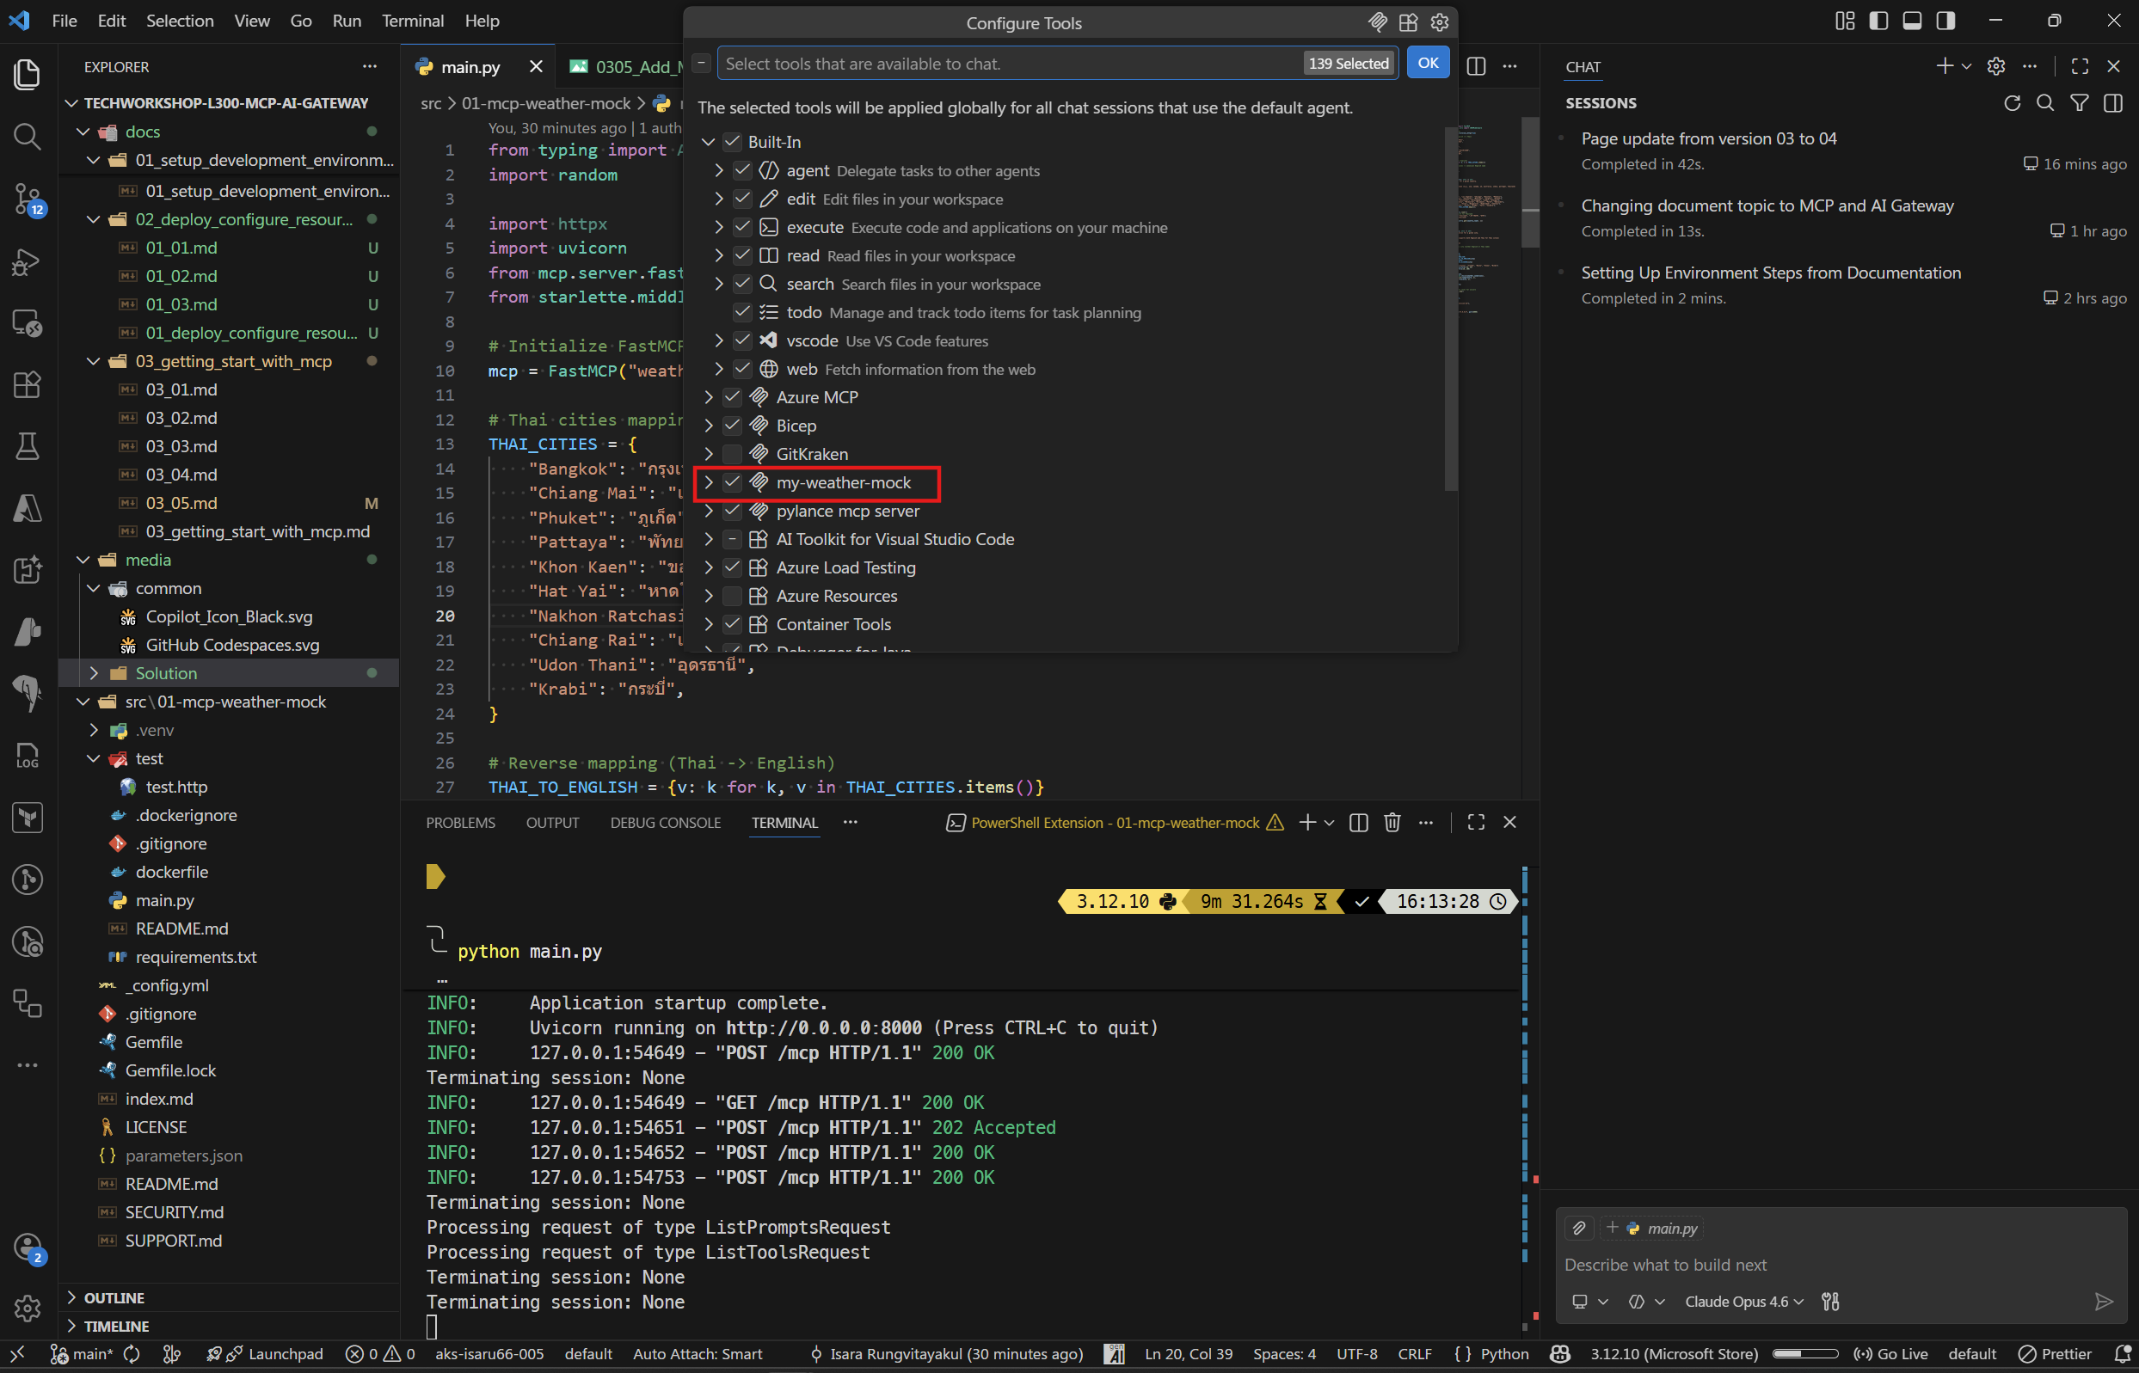Maximize the terminal panel size

pos(1476,823)
